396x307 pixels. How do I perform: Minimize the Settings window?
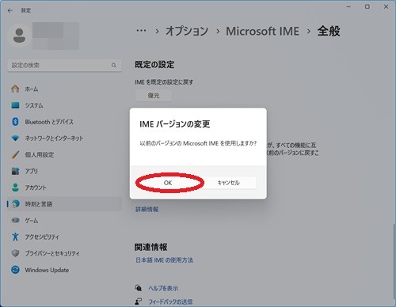[348, 7]
